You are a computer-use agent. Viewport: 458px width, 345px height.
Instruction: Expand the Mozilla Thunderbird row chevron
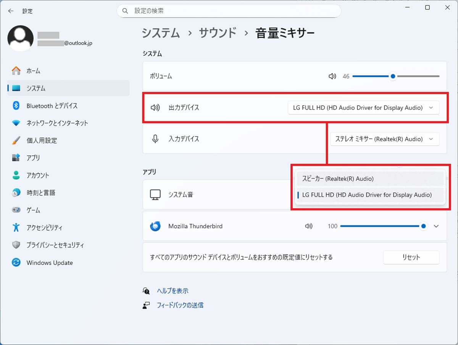click(436, 226)
